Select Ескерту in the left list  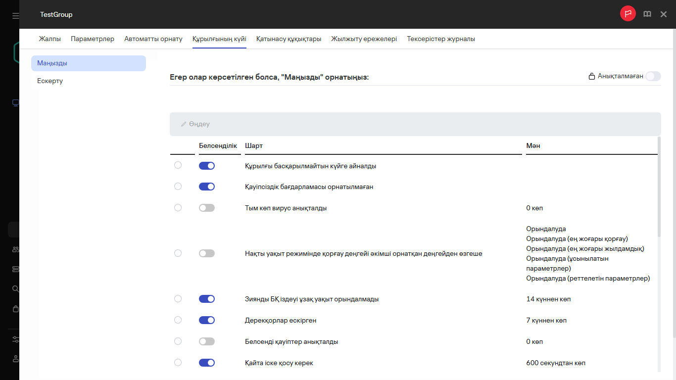click(50, 81)
